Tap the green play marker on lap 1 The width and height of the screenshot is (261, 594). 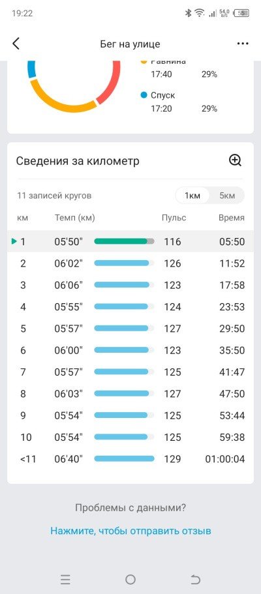click(x=14, y=241)
